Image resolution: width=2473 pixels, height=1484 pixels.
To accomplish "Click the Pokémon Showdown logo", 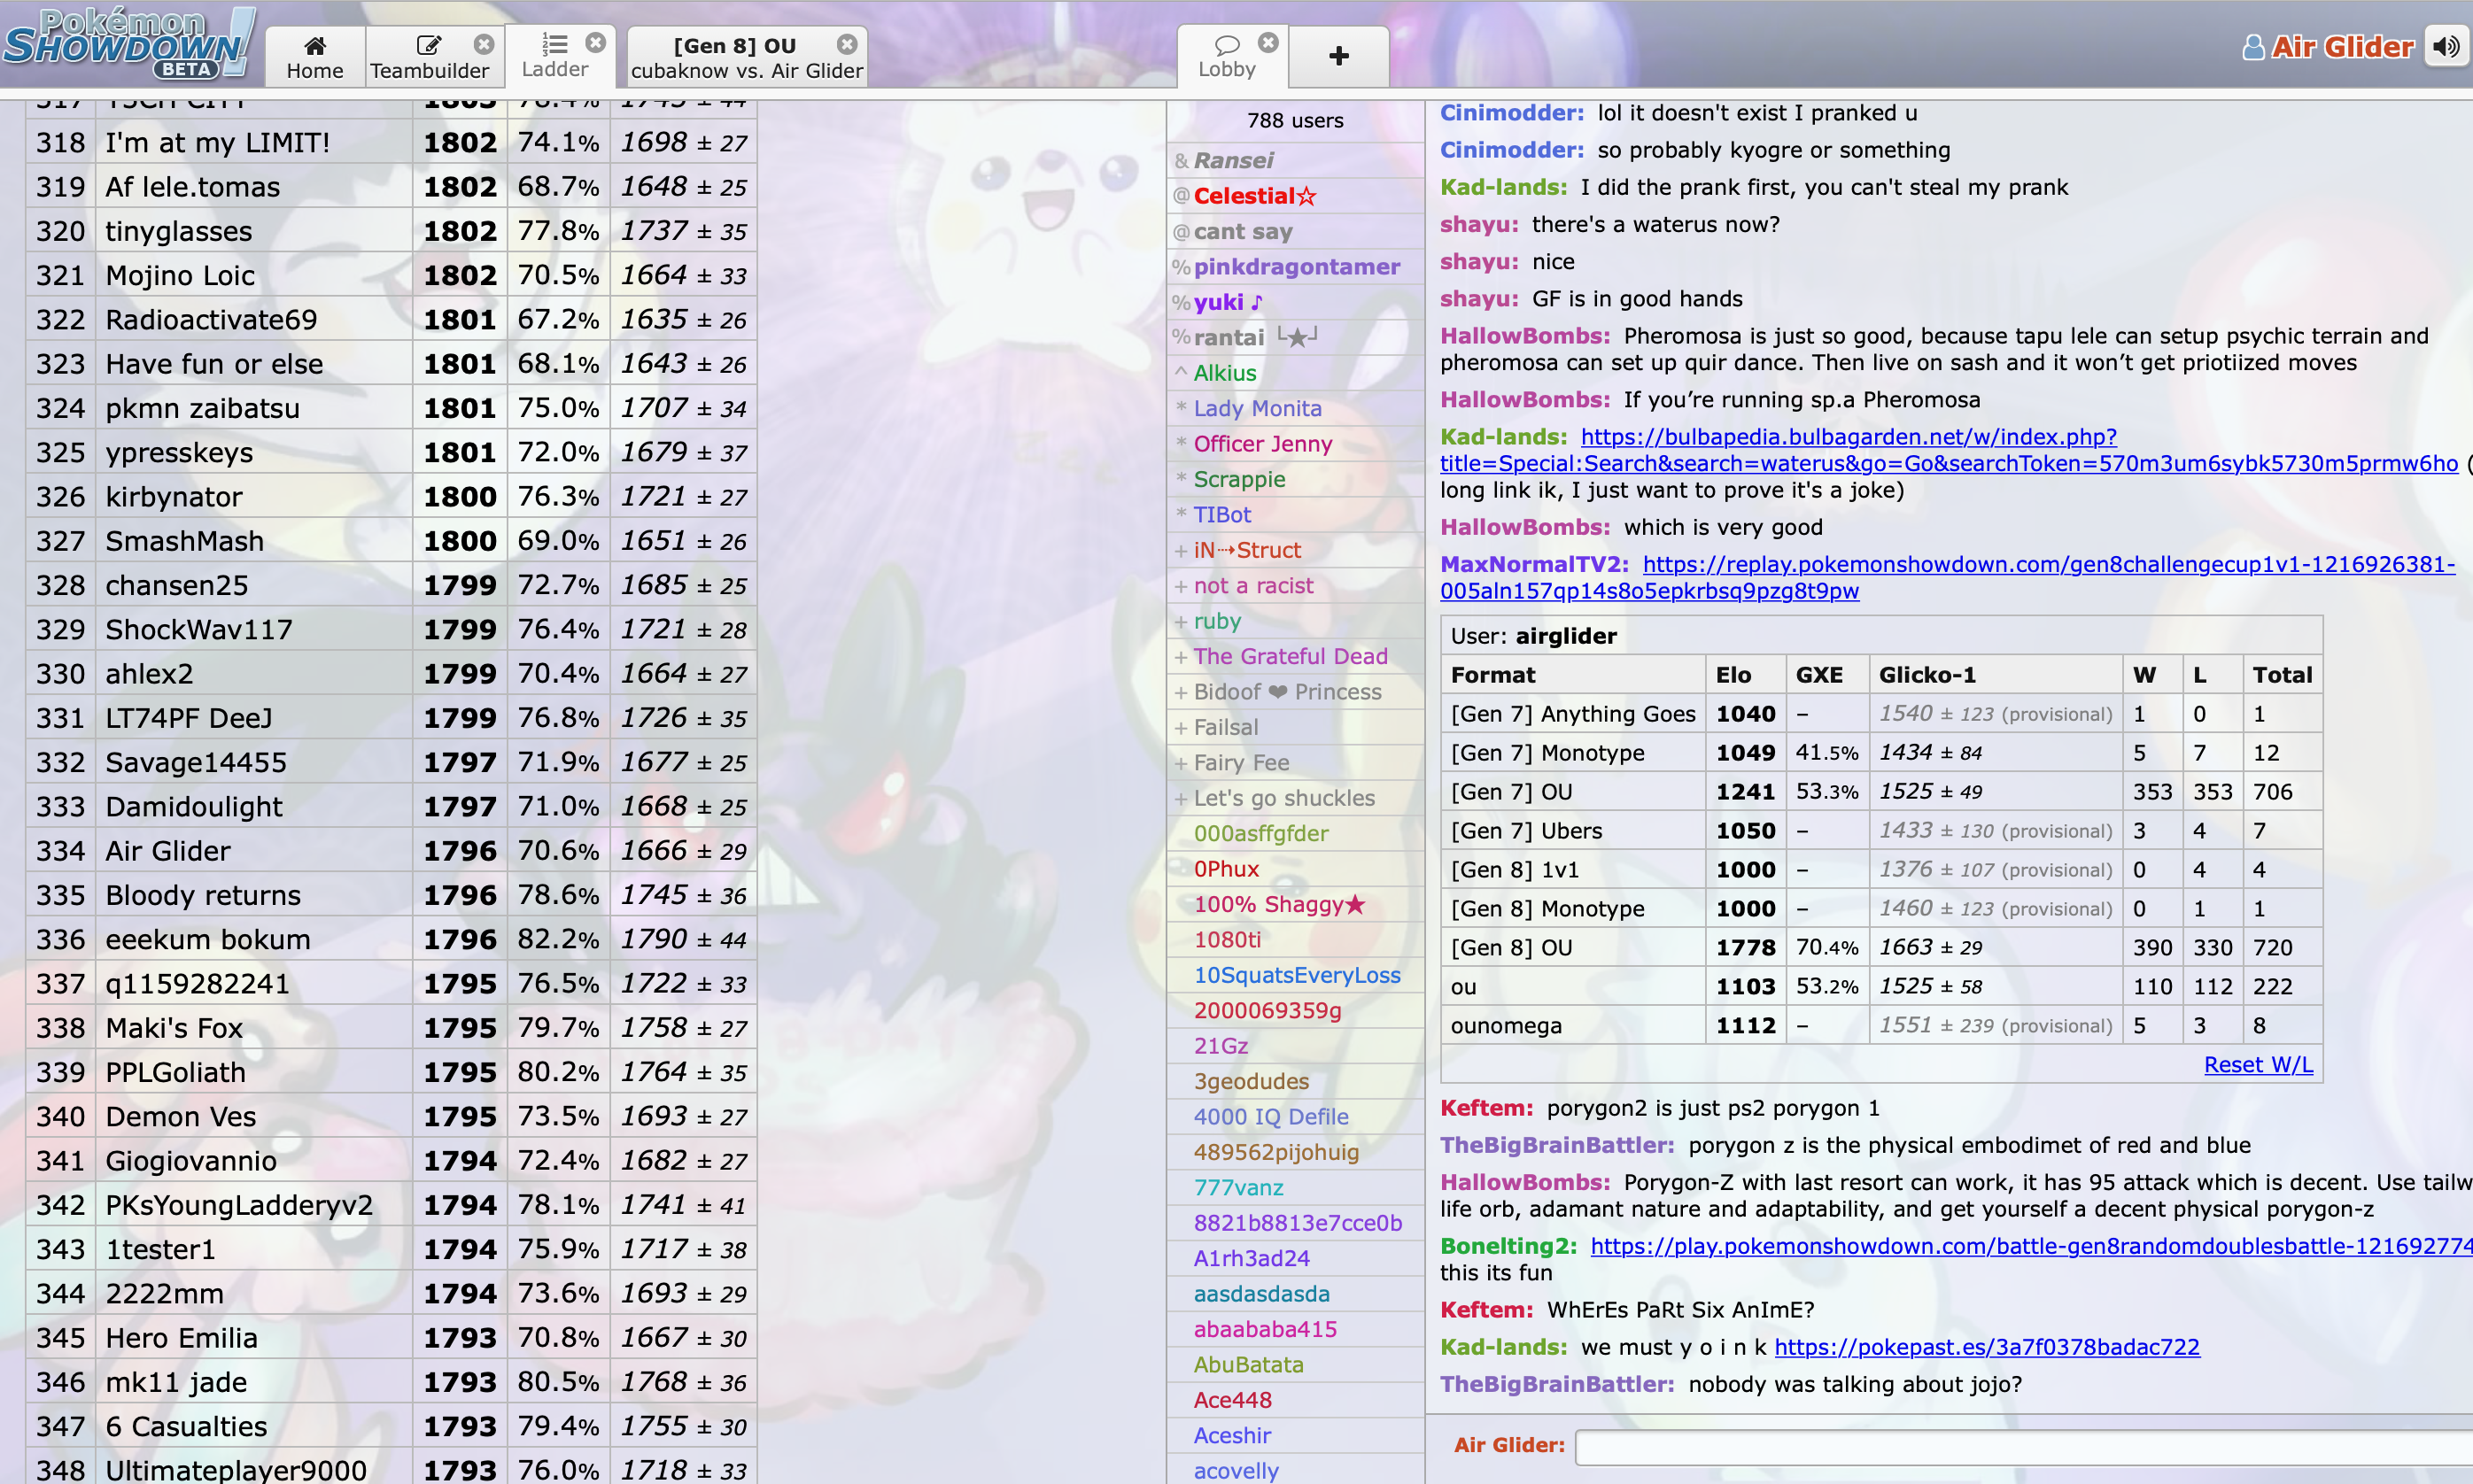I will coord(128,44).
